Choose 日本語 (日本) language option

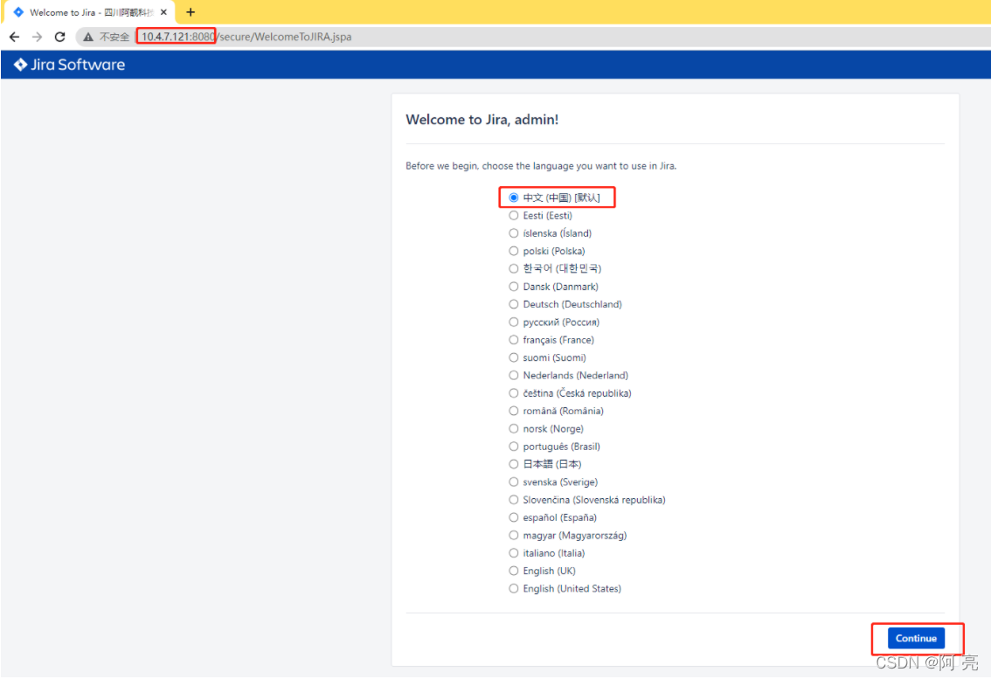point(514,464)
